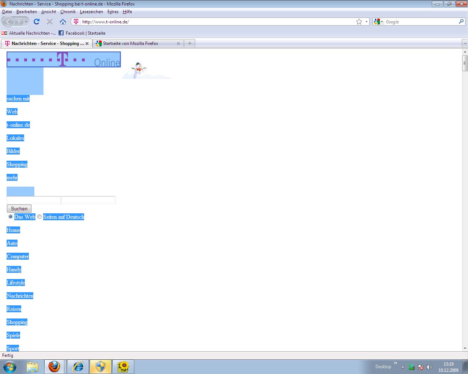The height and width of the screenshot is (374, 468).
Task: Switch to Nachrichten - Service - Shopping tab
Action: coord(46,43)
